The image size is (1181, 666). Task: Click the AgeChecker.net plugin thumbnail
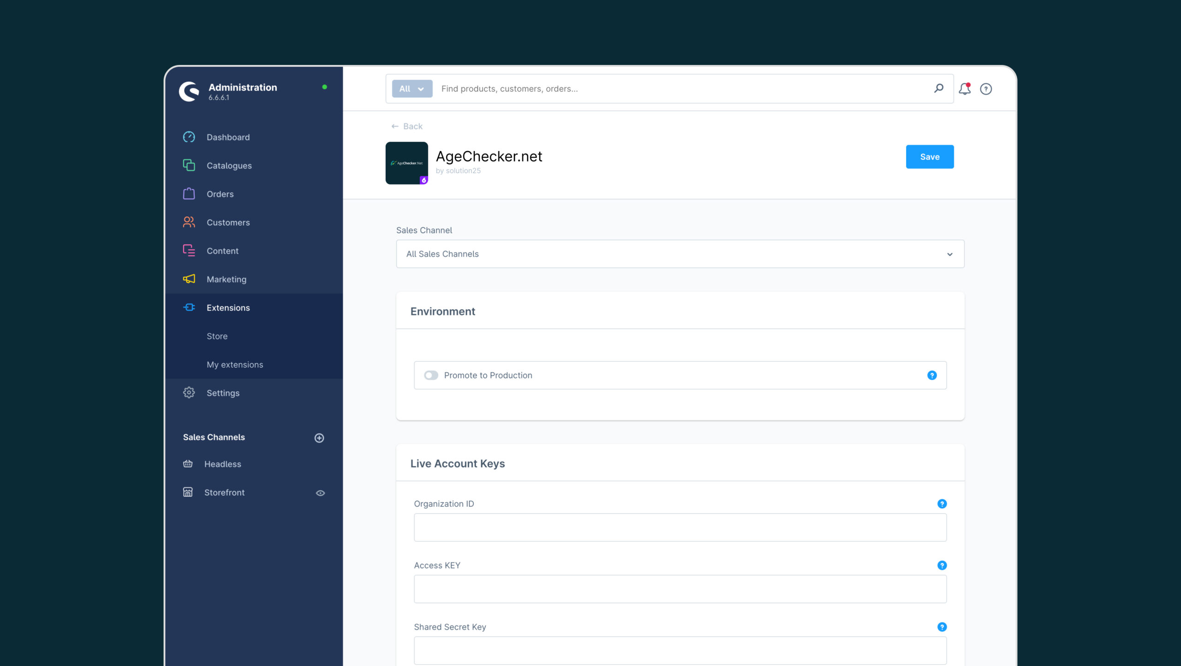[406, 163]
